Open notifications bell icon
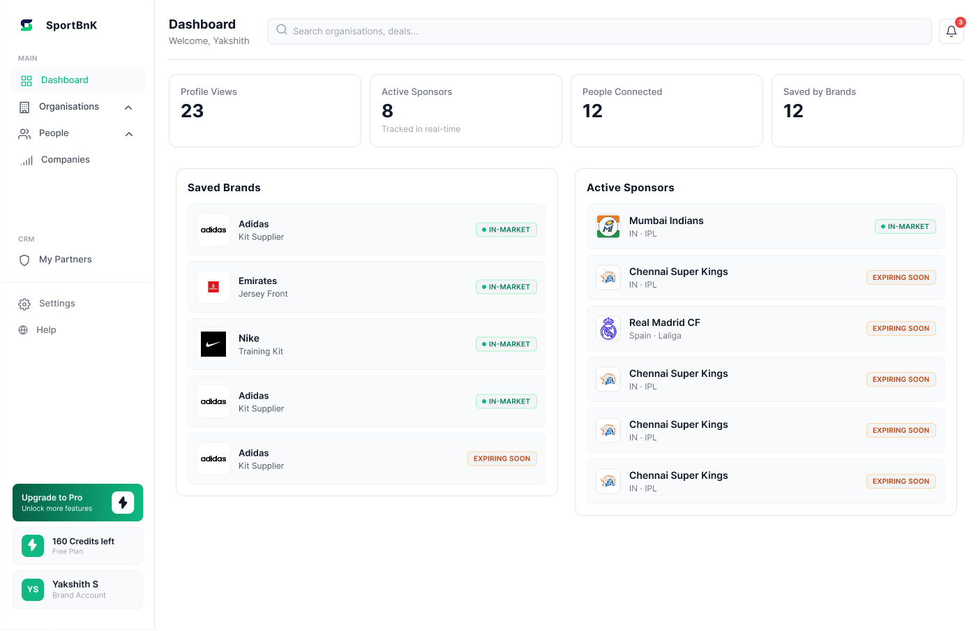This screenshot has height=631, width=978. pos(951,31)
